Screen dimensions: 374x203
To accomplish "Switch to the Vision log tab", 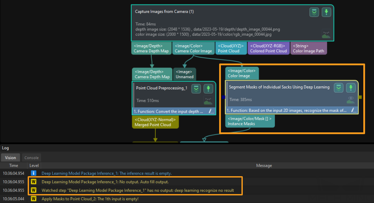I will [10, 157].
